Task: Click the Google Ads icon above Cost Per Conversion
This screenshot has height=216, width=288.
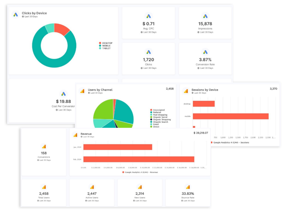Action: [x=63, y=94]
